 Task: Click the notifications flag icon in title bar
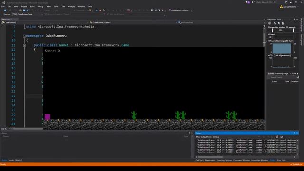[247, 2]
